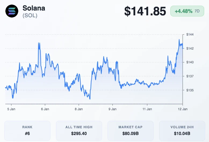Click the $144 price axis label

190,35
